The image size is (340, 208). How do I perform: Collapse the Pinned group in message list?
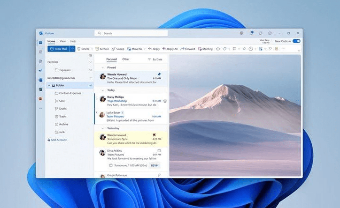[103, 67]
